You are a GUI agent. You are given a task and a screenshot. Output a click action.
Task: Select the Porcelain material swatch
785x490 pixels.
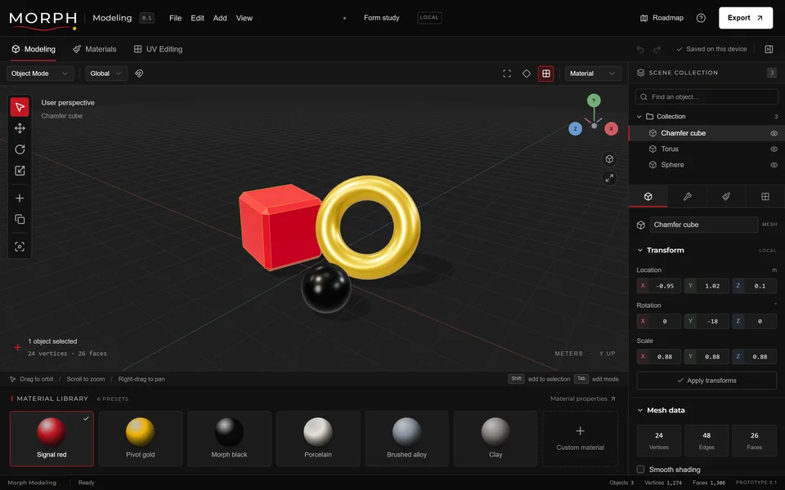pos(318,439)
